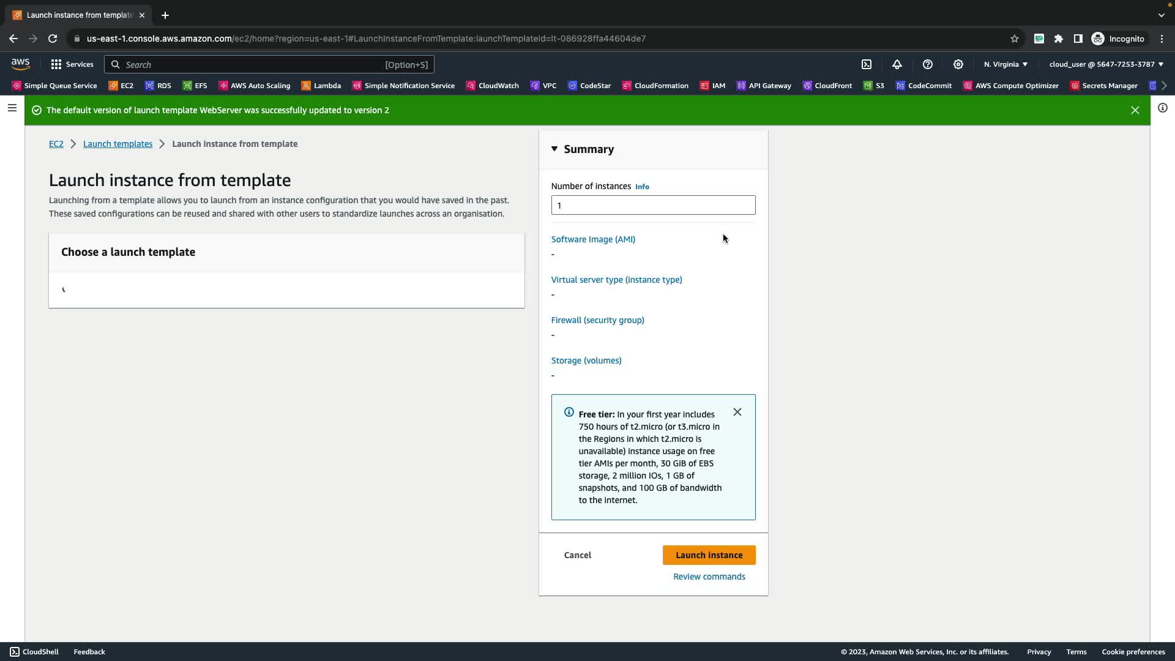
Task: Click the help question mark icon
Action: [x=928, y=64]
